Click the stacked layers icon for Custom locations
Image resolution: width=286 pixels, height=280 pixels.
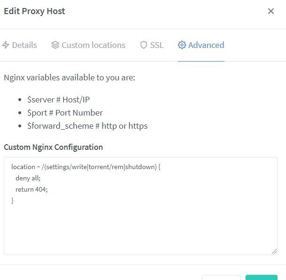(x=55, y=45)
